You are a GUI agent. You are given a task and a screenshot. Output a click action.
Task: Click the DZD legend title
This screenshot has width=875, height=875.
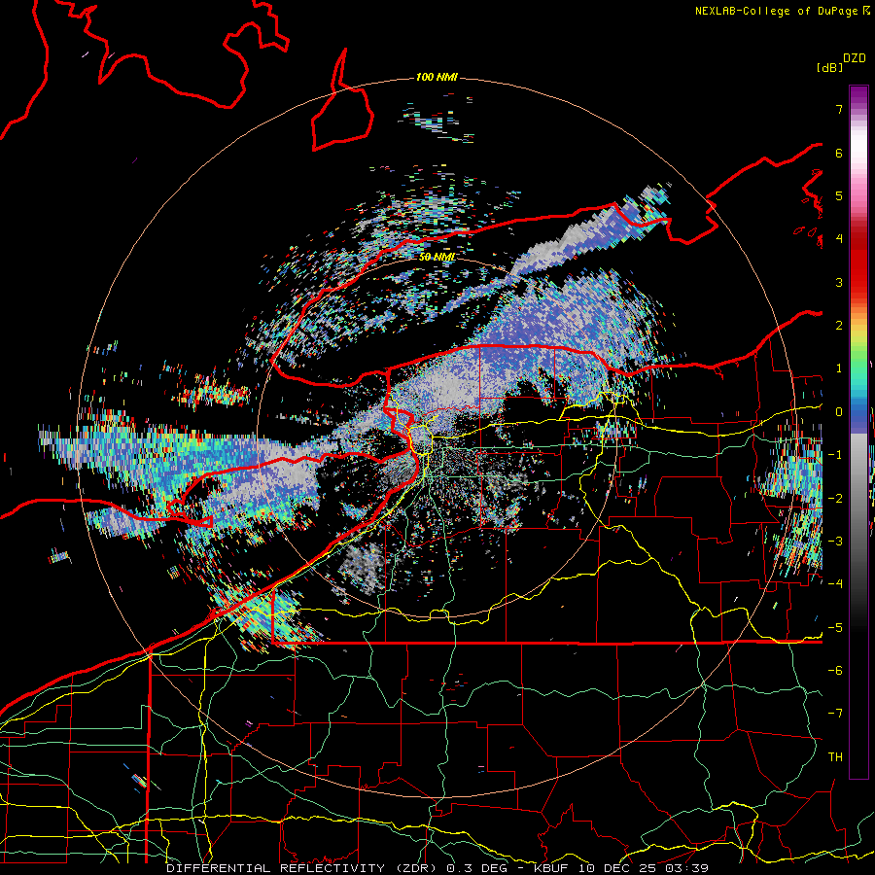click(855, 58)
